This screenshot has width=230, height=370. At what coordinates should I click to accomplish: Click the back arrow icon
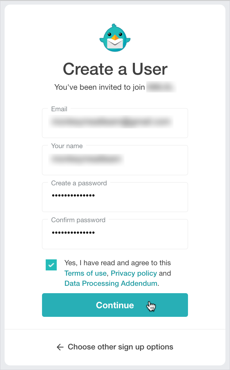[60, 347]
